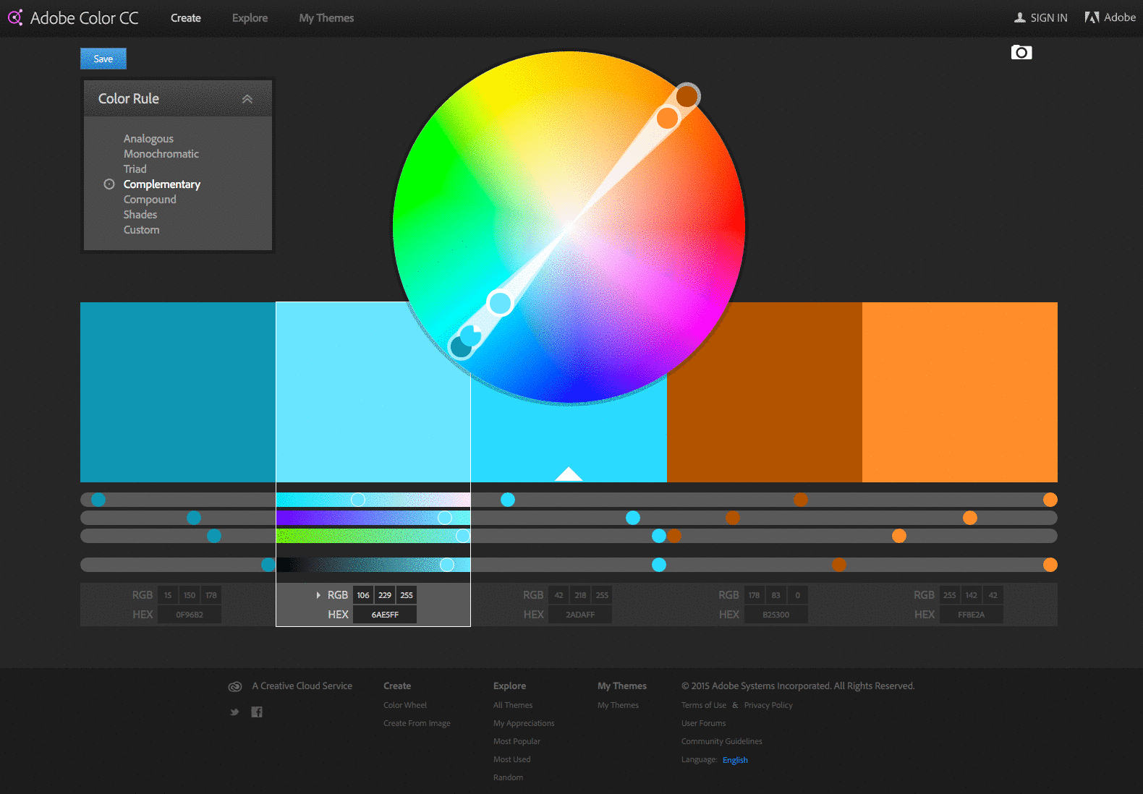
Task: Open Create From Image footer link
Action: pos(417,723)
